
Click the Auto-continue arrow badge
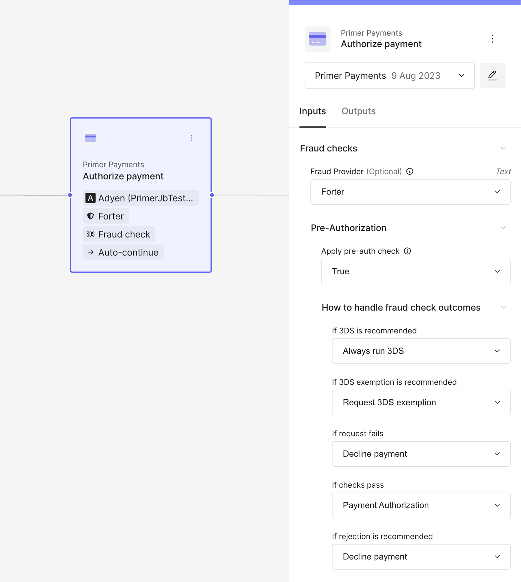point(123,252)
